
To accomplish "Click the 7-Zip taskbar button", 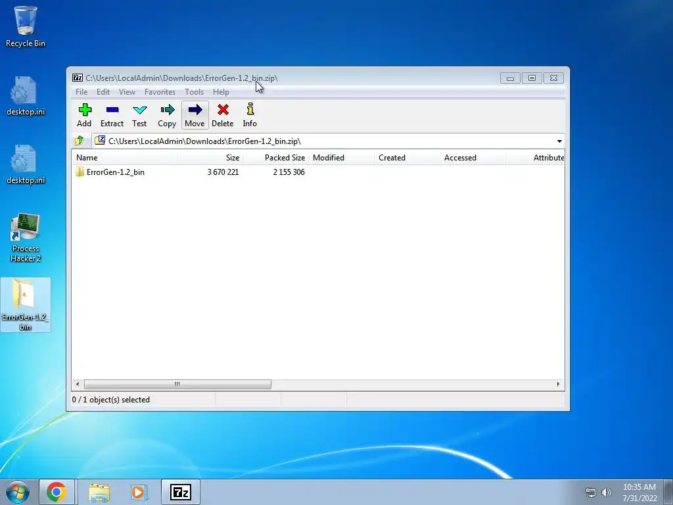I will tap(181, 492).
